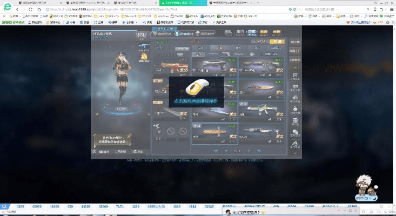Image resolution: width=396 pixels, height=216 pixels.
Task: Click the first empty equipment slot
Action: (x=170, y=130)
